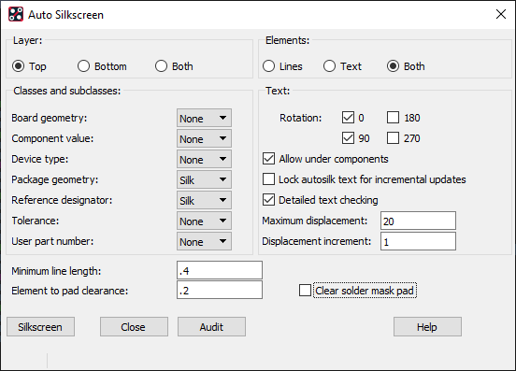Viewport: 516px width, 371px height.
Task: Select the Top layer radio button
Action: point(18,66)
